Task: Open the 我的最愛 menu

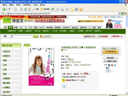Action: coord(27,5)
